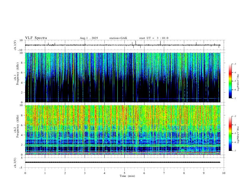Image resolution: width=252 pixels, height=194 pixels.
Task: Click the "-3" label on ch.1 colorbar
Action: tap(235, 64)
